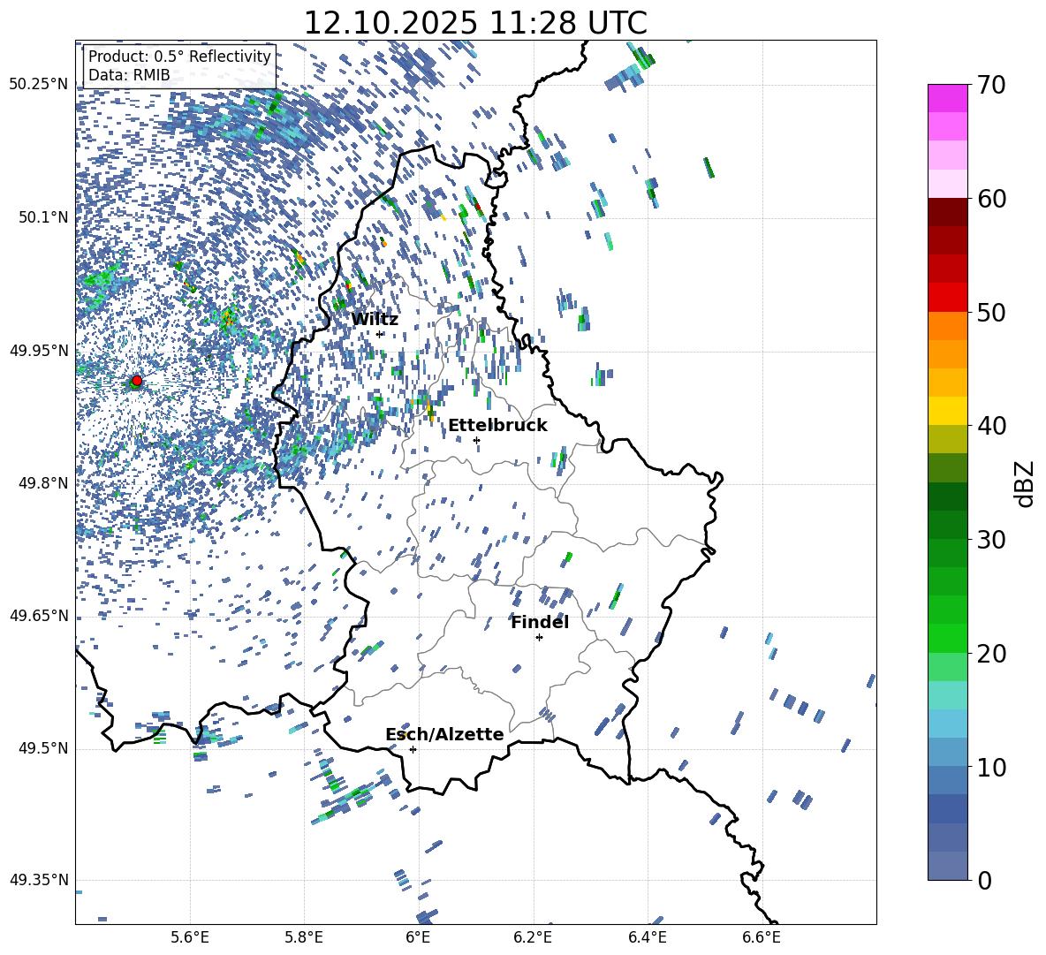Click the 50.25°N latitude tick label

pos(39,85)
